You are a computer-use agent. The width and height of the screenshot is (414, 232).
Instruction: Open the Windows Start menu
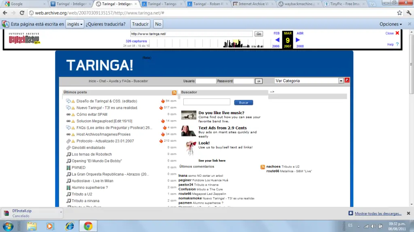click(x=8, y=226)
